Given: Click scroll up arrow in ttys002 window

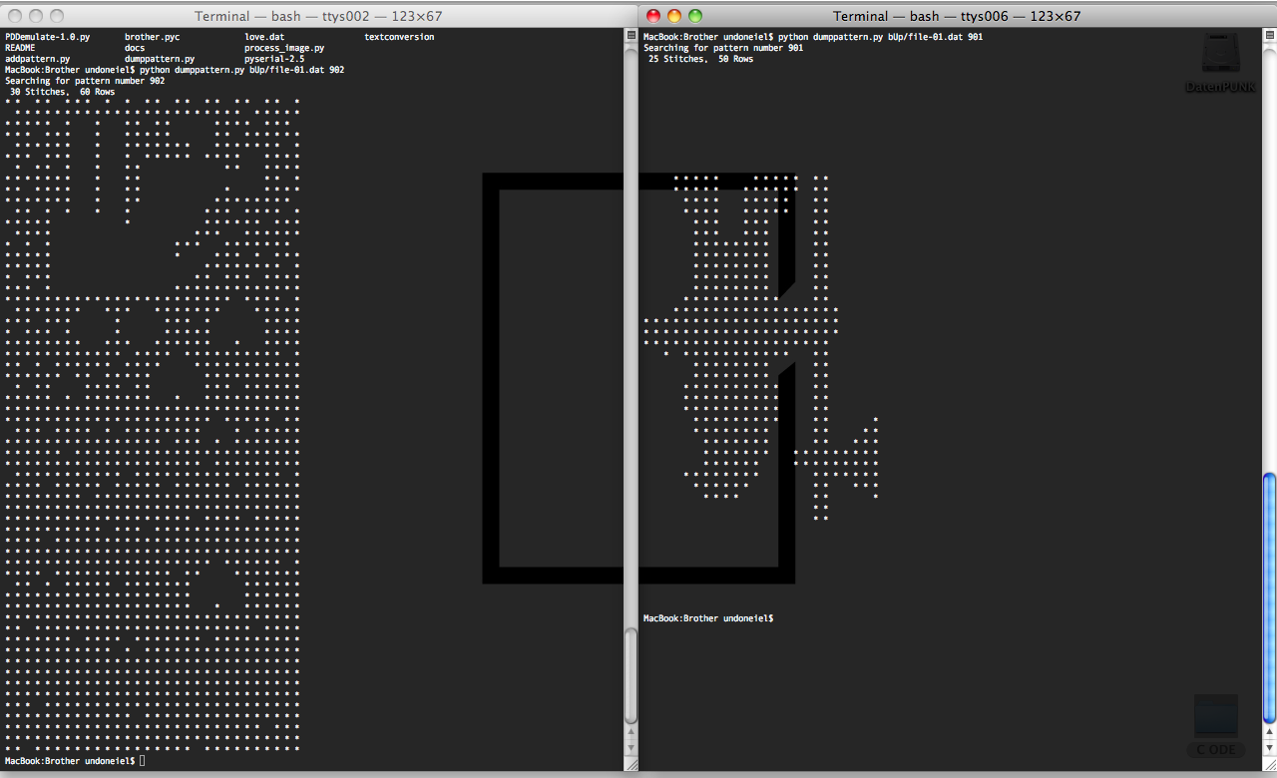Looking at the screenshot, I should coord(631,732).
